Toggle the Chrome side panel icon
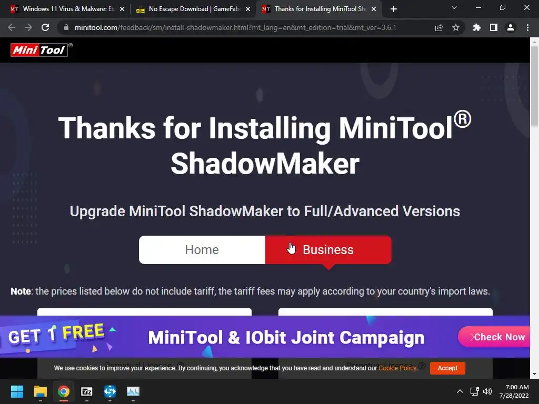Screen dimensions: 539x404 click(494, 27)
